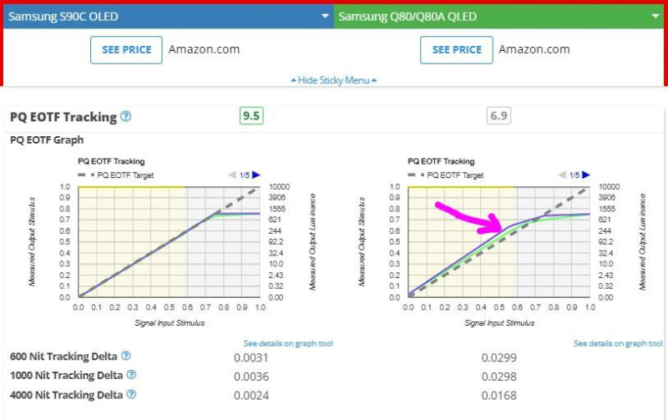This screenshot has height=420, width=668.
Task: Click Amazon.com text beside Q80A SEE PRICE
Action: tap(534, 49)
